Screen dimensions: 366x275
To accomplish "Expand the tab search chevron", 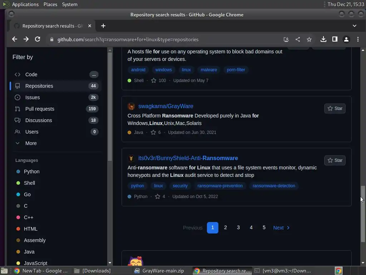I will (x=354, y=26).
